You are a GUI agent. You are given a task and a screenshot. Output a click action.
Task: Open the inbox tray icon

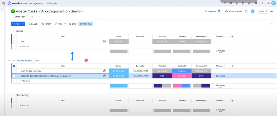231,3
